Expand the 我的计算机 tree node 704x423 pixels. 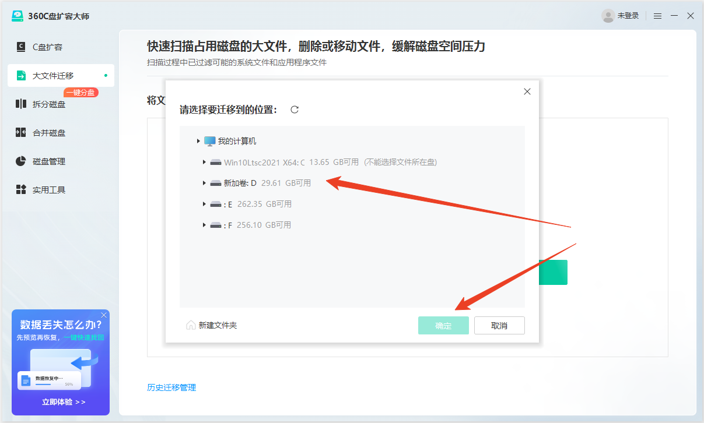click(198, 140)
